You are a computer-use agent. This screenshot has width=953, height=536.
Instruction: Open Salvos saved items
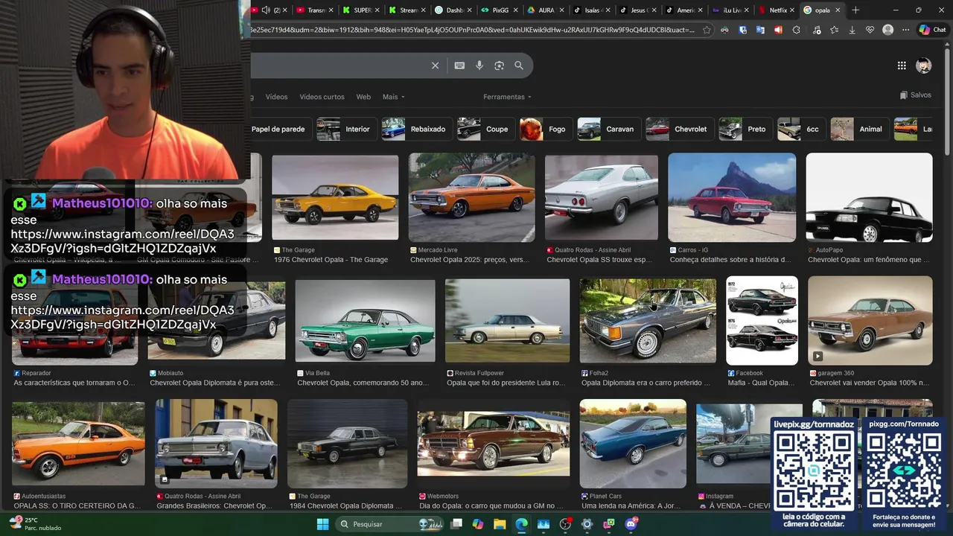point(915,95)
